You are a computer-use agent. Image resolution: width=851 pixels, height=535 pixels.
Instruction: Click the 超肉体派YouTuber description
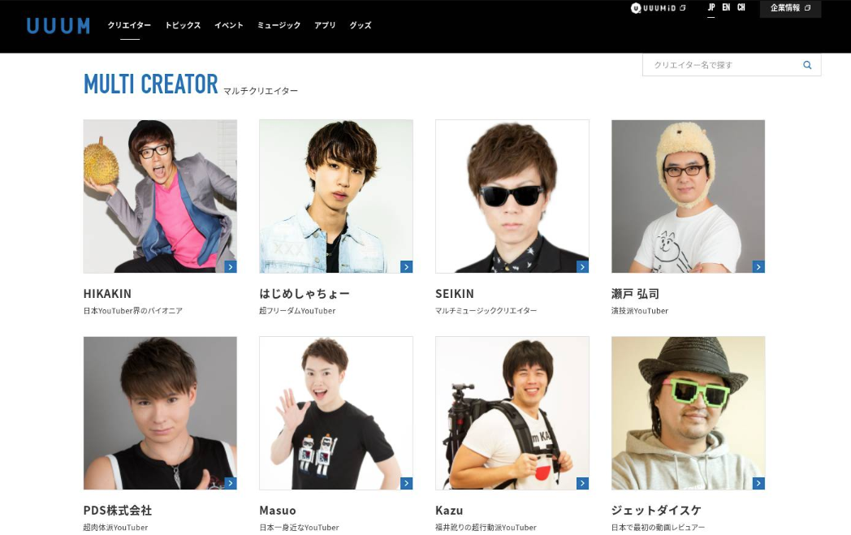115,528
